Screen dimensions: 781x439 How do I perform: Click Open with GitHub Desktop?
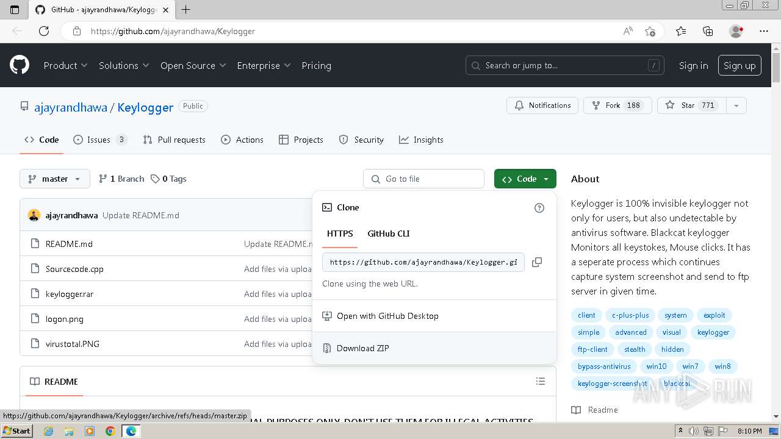[x=434, y=316]
